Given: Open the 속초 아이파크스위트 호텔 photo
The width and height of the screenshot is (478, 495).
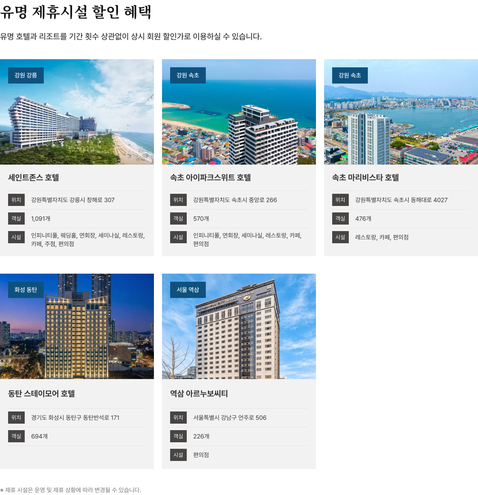Looking at the screenshot, I should 239,112.
